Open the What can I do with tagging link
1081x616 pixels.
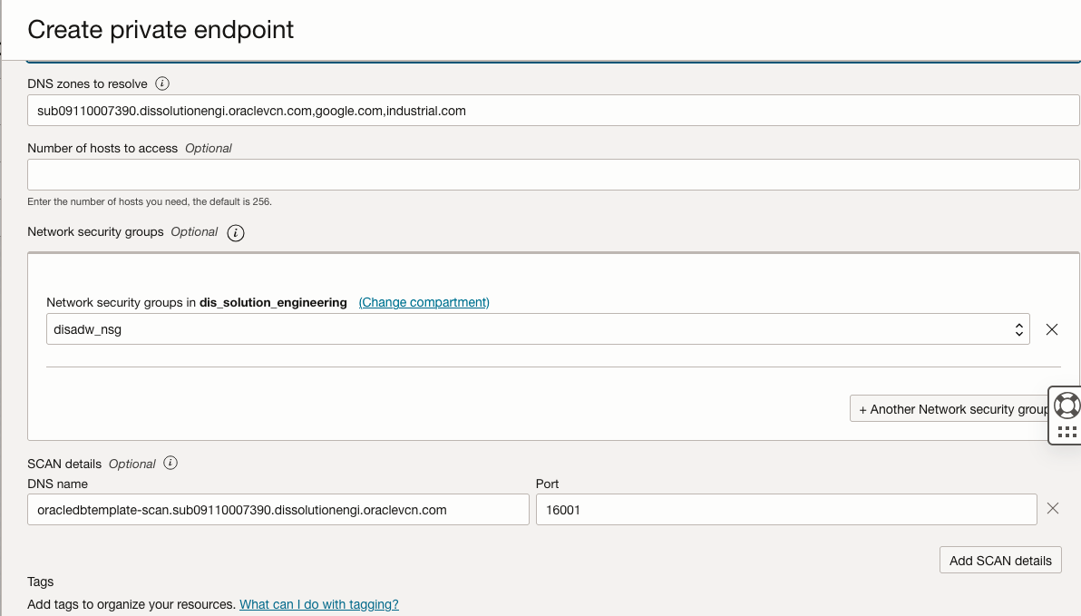pos(319,604)
